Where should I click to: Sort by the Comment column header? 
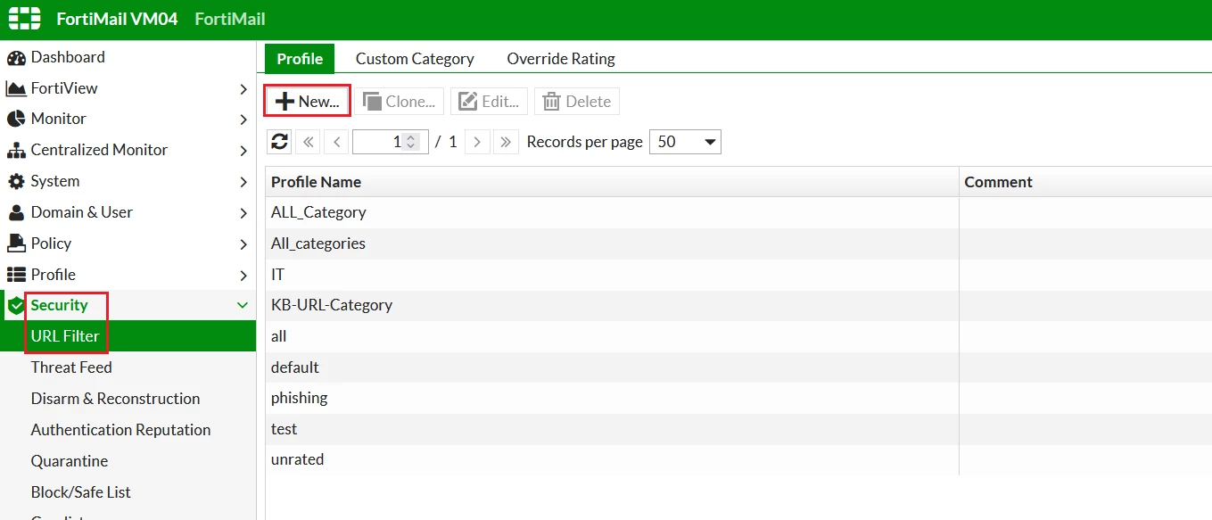pos(1085,182)
